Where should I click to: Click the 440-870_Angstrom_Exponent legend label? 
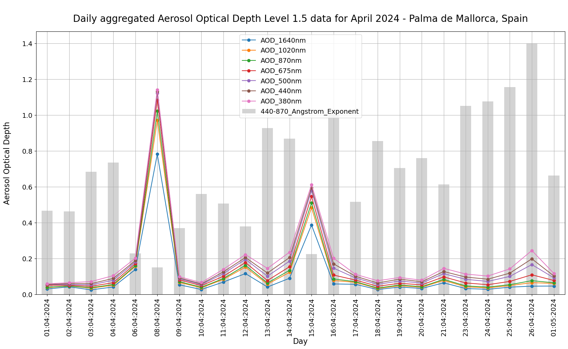[309, 112]
